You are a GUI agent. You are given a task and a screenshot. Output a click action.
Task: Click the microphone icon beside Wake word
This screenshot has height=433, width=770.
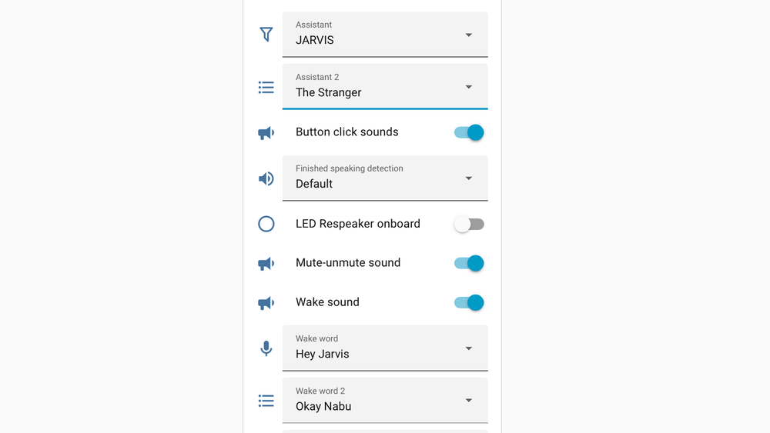(266, 348)
